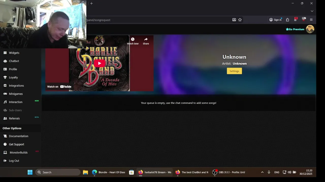Click the extension icon with 11 badge
Image resolution: width=325 pixels, height=182 pixels.
pos(296,19)
